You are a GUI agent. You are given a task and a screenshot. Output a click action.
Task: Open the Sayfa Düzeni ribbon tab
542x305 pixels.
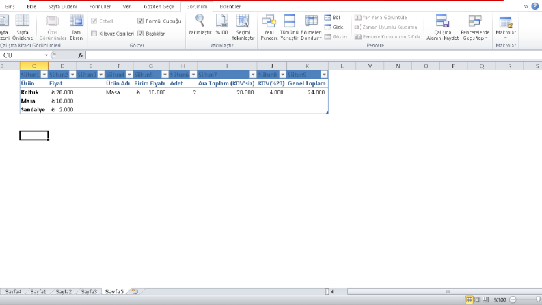click(63, 7)
